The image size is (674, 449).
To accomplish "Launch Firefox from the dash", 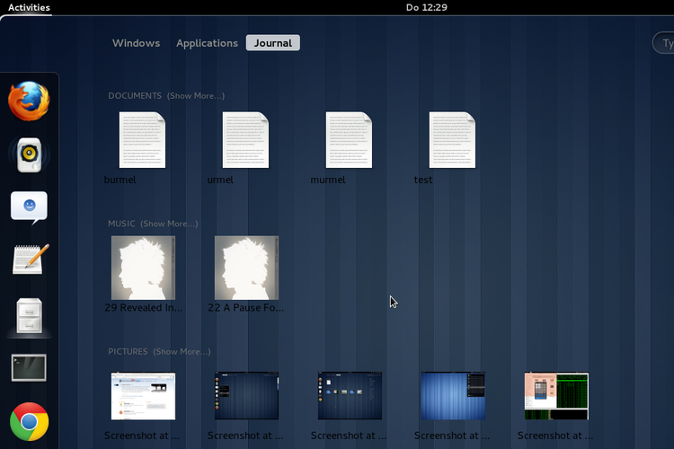I will point(29,101).
